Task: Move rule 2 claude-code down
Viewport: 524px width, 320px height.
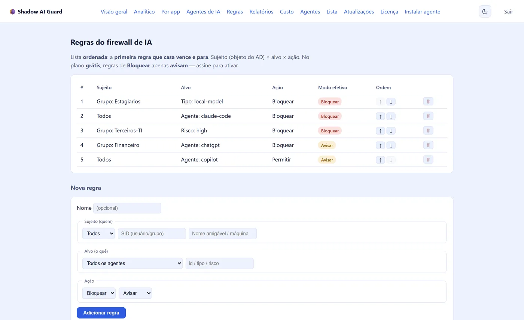Action: tap(391, 116)
